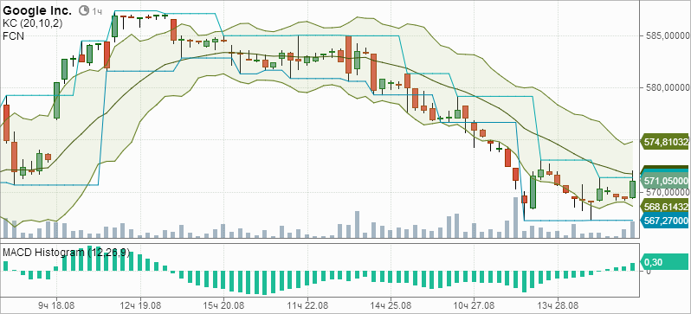Click the MACD Histogram (12,26,9) label
This screenshot has height=314, width=691.
pyautogui.click(x=67, y=253)
